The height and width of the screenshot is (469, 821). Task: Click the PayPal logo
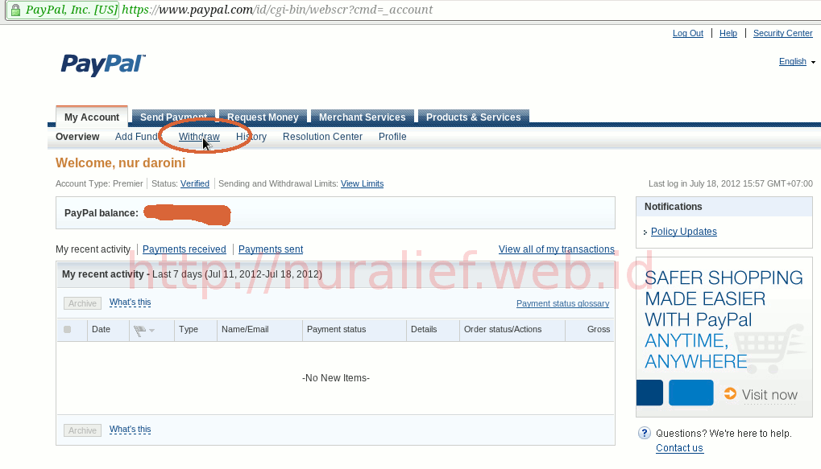103,65
